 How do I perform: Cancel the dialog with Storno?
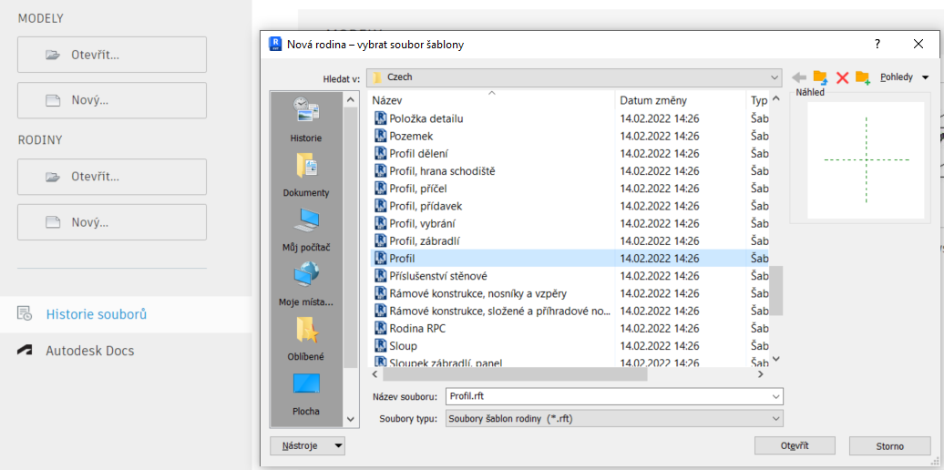point(889,446)
